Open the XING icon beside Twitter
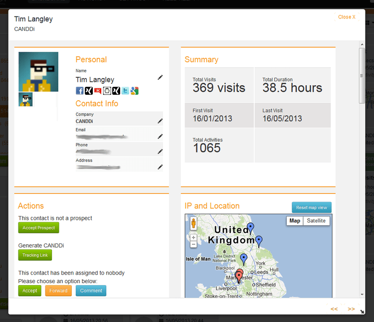The image size is (374, 322). coord(116,91)
